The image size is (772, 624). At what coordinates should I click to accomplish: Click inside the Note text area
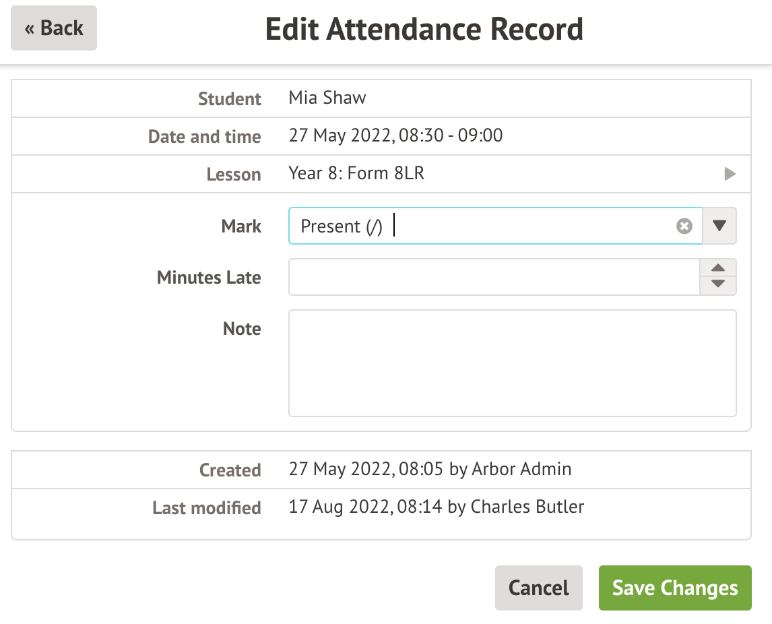[512, 363]
